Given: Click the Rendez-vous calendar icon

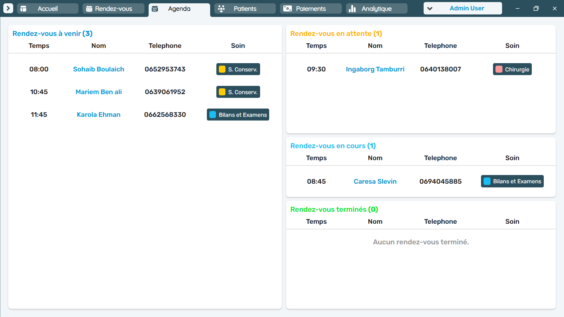Looking at the screenshot, I should (89, 9).
